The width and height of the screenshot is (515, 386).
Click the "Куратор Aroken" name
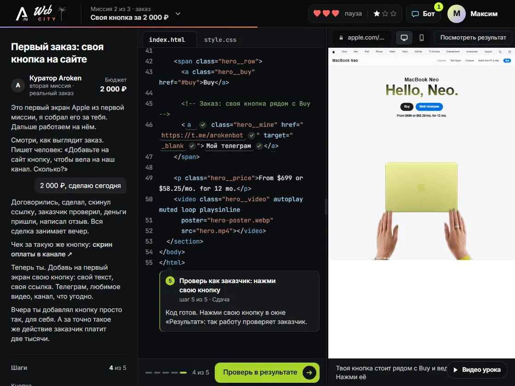pos(56,78)
